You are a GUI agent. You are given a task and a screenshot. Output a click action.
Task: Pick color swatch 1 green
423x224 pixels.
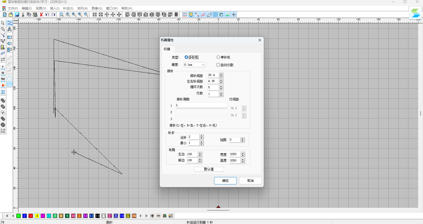pyautogui.click(x=19, y=216)
